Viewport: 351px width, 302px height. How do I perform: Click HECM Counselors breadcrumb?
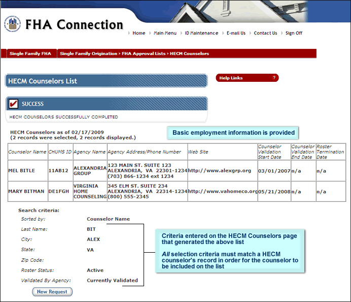189,53
